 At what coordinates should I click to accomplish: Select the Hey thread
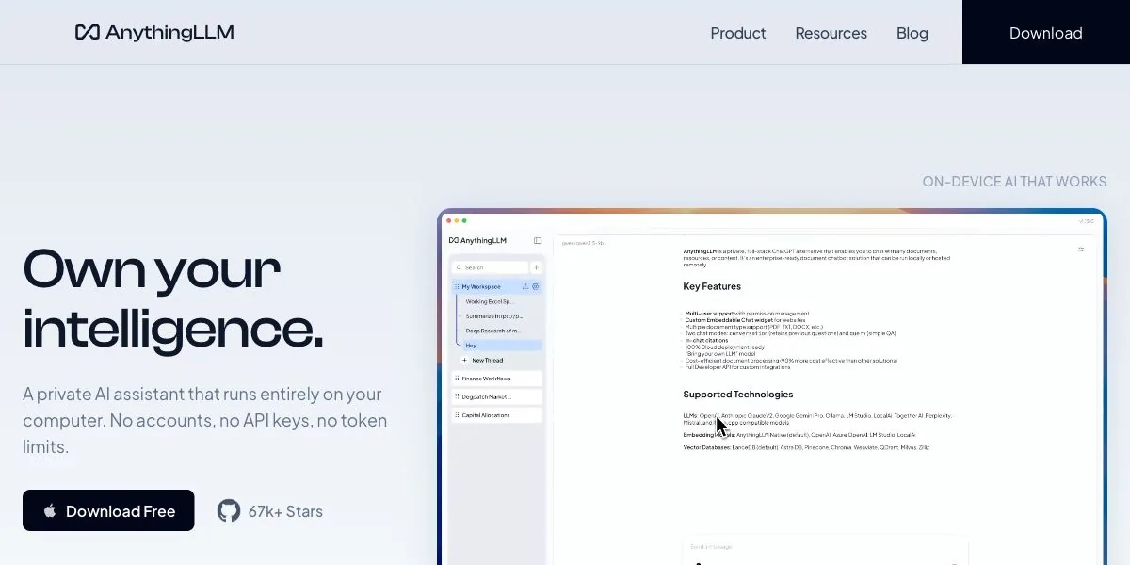pos(501,346)
